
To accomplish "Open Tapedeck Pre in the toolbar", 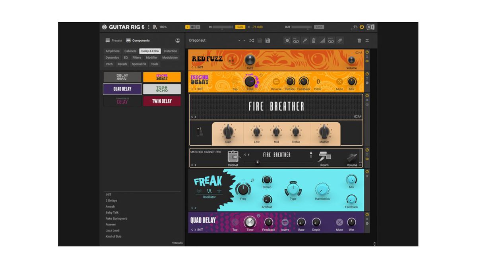I will coord(296,40).
